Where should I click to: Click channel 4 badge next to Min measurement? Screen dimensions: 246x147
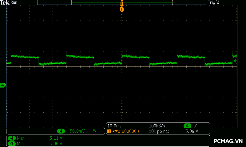point(12,143)
